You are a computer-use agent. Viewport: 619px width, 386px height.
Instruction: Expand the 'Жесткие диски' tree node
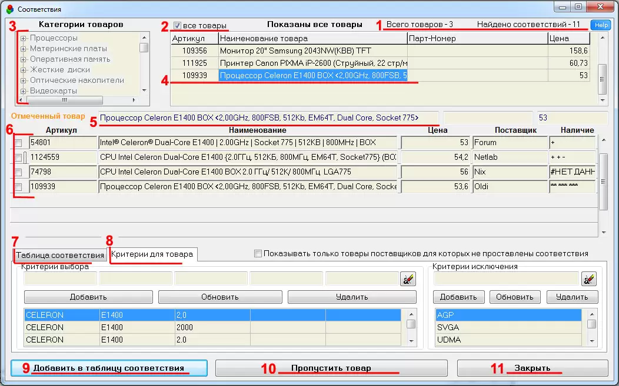coord(24,70)
